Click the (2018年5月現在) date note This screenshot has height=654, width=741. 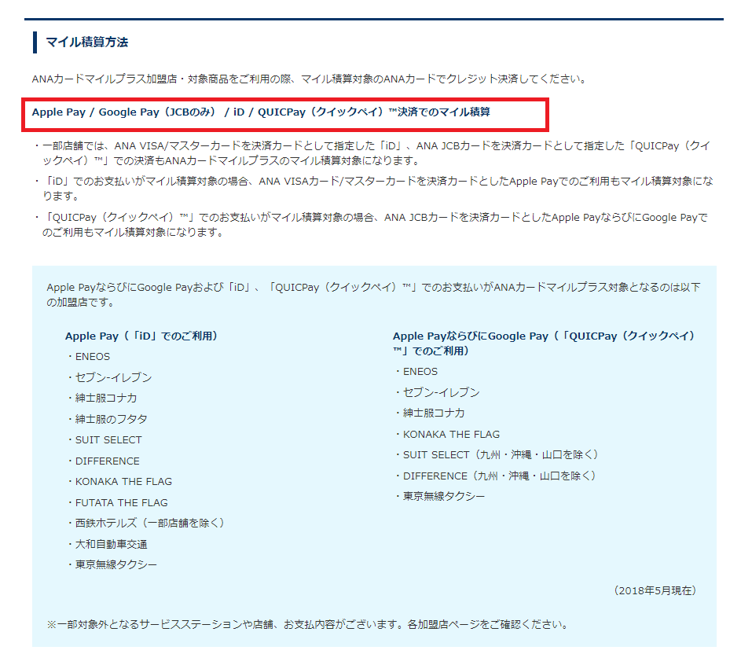coord(655,590)
